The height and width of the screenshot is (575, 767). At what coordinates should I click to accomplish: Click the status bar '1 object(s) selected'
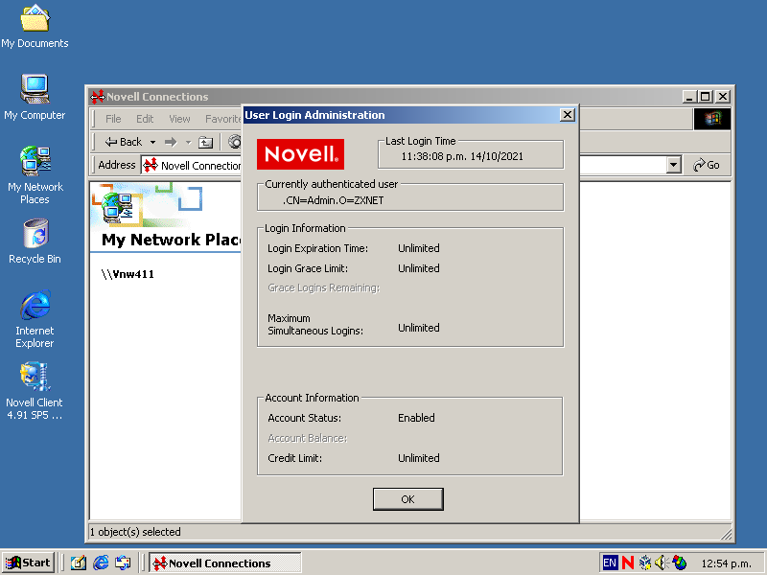(135, 532)
